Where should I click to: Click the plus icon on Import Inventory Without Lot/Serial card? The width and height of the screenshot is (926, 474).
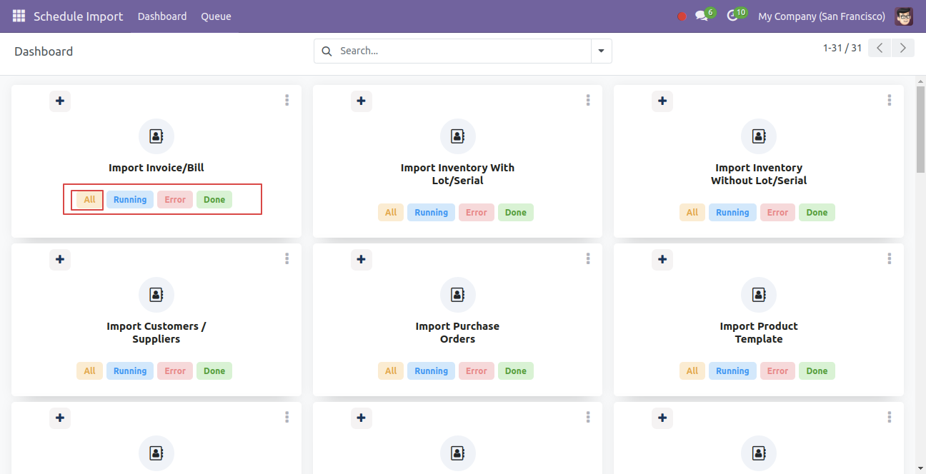point(662,101)
